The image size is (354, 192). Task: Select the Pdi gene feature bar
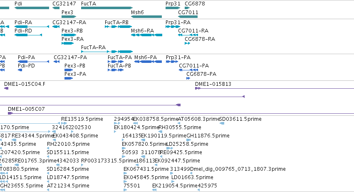(32, 8)
